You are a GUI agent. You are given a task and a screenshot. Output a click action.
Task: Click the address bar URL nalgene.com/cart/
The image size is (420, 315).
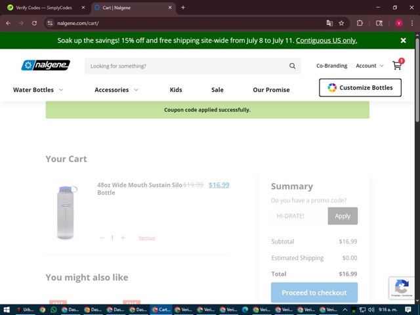(78, 24)
